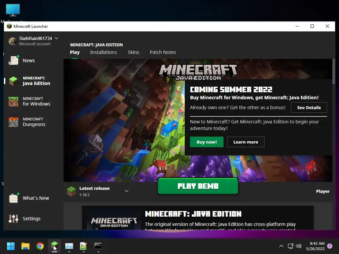Click the Latest release grass block icon
The image size is (339, 254).
tap(72, 191)
